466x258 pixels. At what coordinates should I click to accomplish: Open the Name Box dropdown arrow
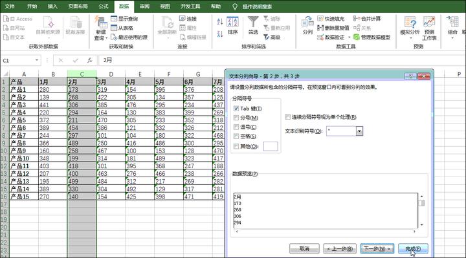click(36, 60)
